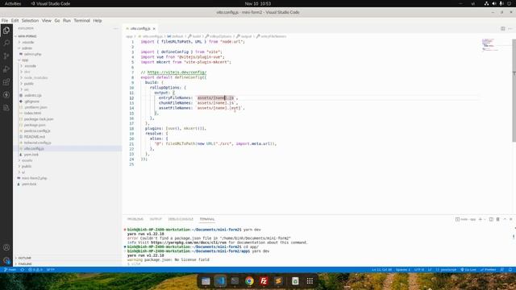Click the errors and warnings counter in the status bar
The image size is (516, 290).
35,270
